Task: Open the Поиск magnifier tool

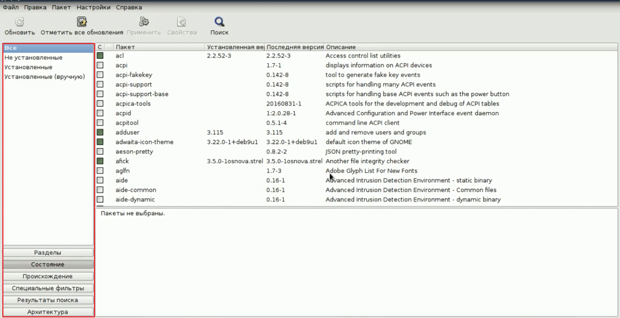Action: [x=219, y=22]
